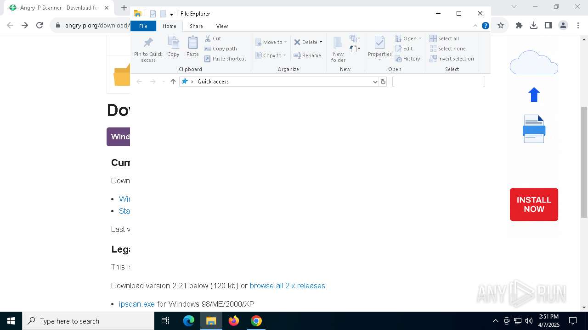Click Edit in Open group
The width and height of the screenshot is (588, 330).
[404, 49]
